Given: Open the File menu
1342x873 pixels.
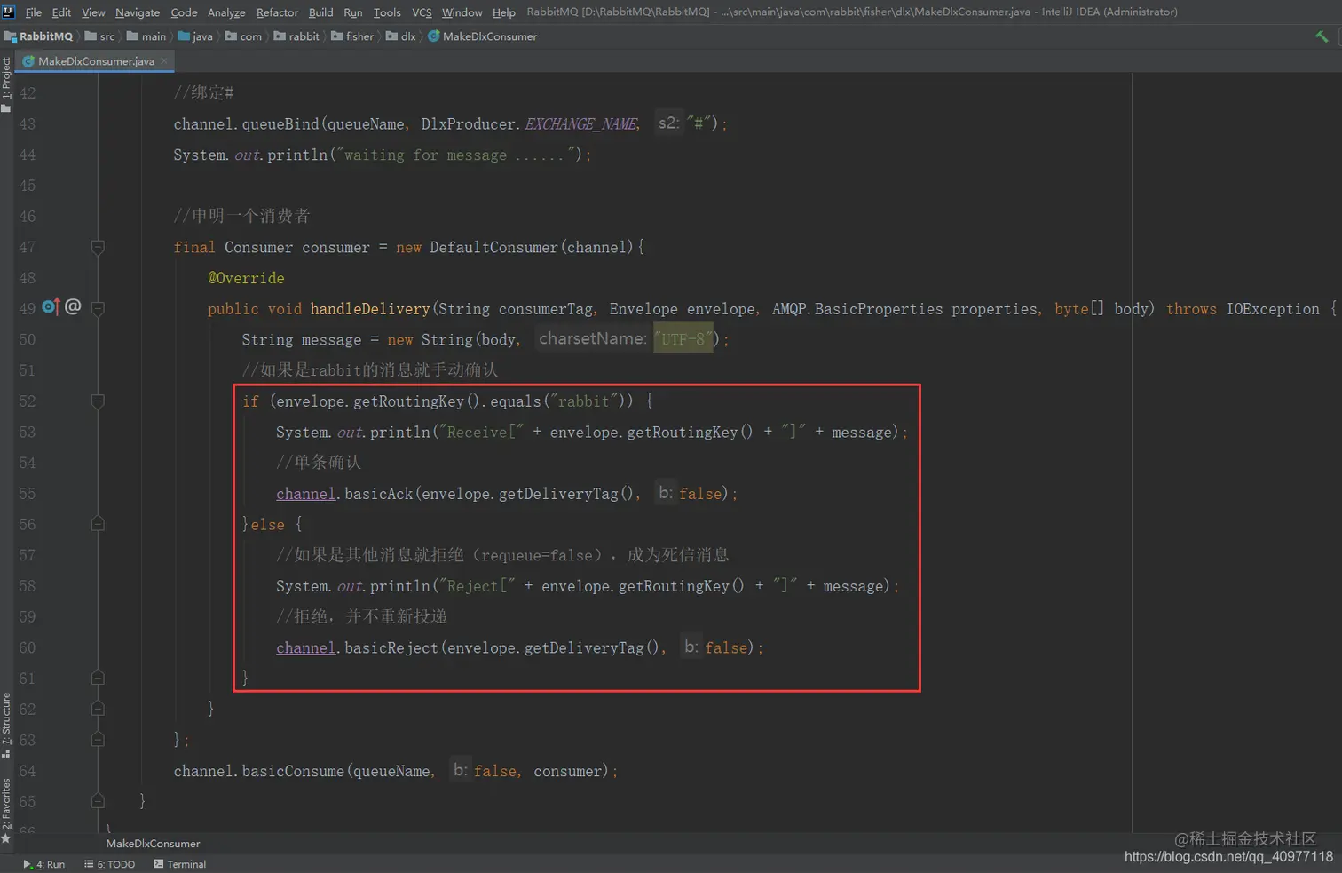Looking at the screenshot, I should point(34,12).
